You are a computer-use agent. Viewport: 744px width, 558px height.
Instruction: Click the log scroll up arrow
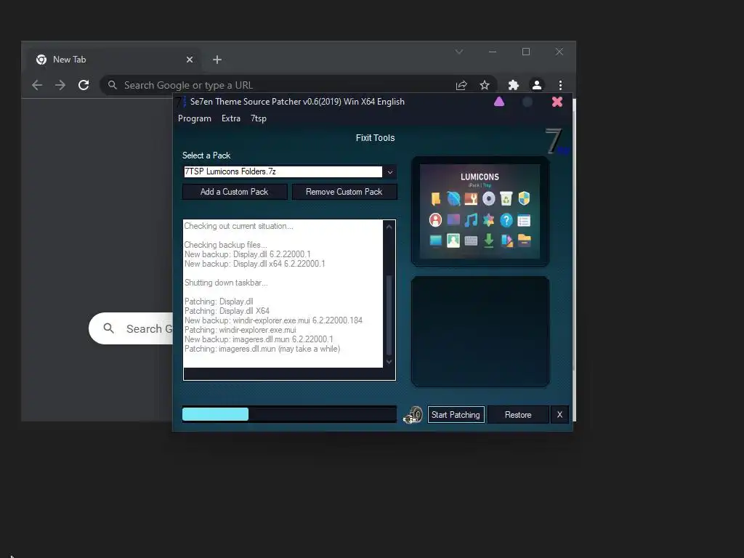(389, 227)
